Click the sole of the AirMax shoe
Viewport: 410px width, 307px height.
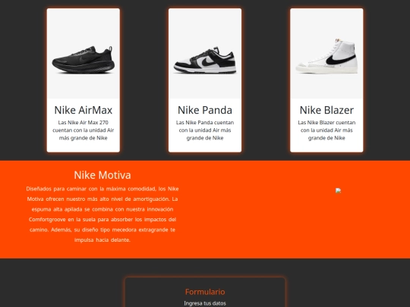click(x=84, y=68)
